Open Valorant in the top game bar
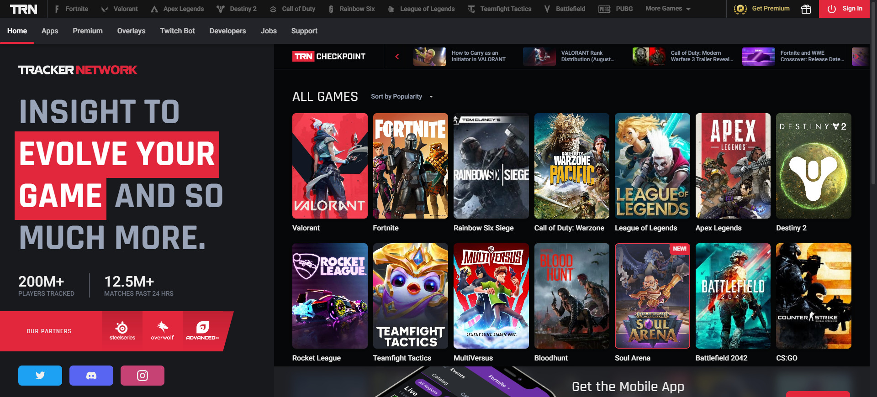This screenshot has height=397, width=877. [119, 9]
